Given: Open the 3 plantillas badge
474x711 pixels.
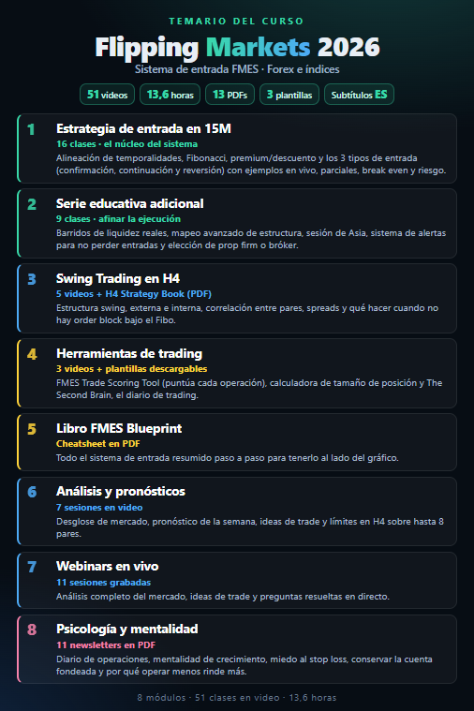Looking at the screenshot, I should click(x=289, y=95).
